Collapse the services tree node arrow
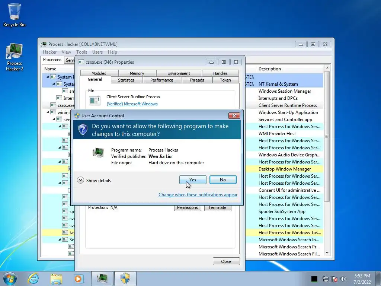Image resolution: width=381 pixels, height=286 pixels. pyautogui.click(x=54, y=119)
